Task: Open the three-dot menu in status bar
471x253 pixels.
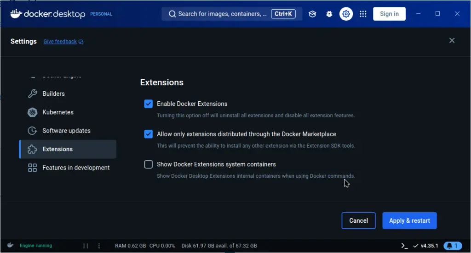Action: [x=99, y=246]
